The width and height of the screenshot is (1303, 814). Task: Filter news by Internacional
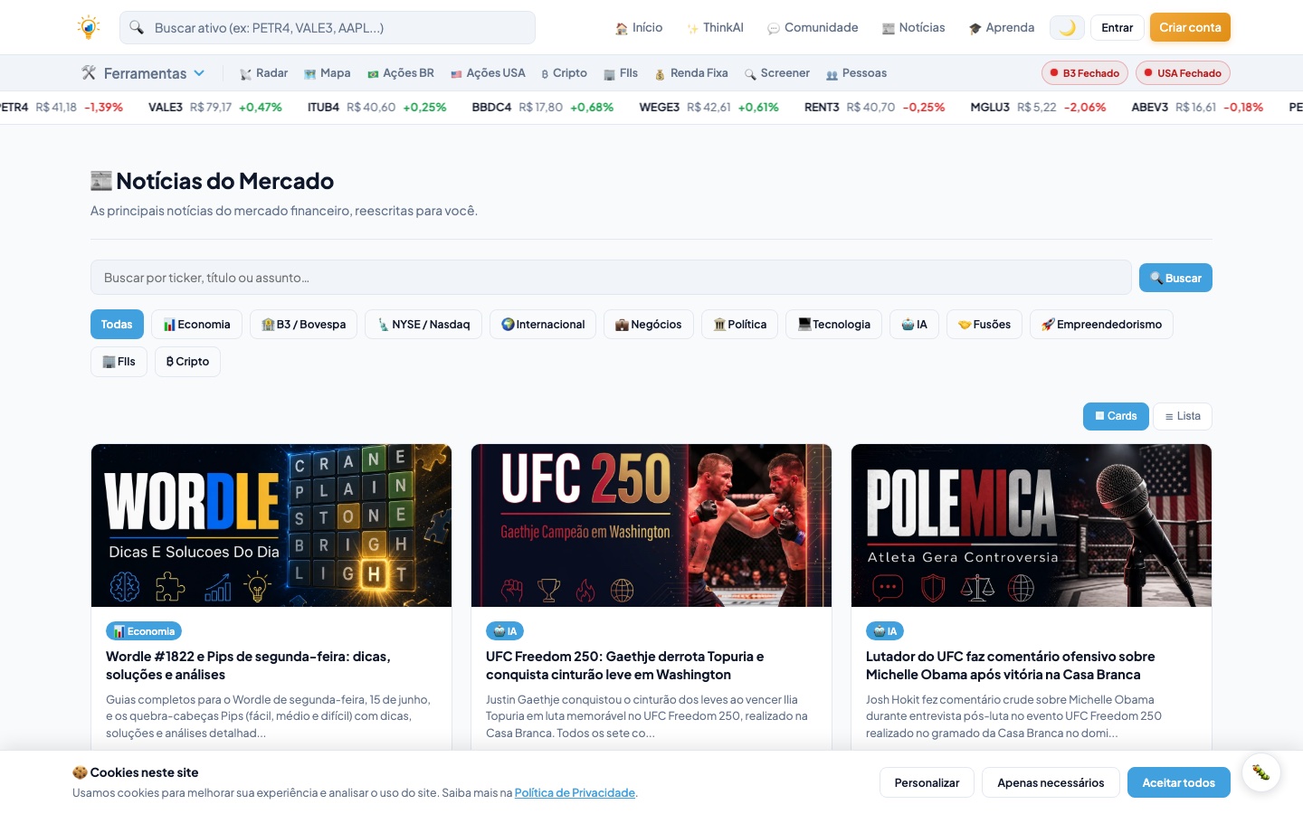(x=543, y=325)
